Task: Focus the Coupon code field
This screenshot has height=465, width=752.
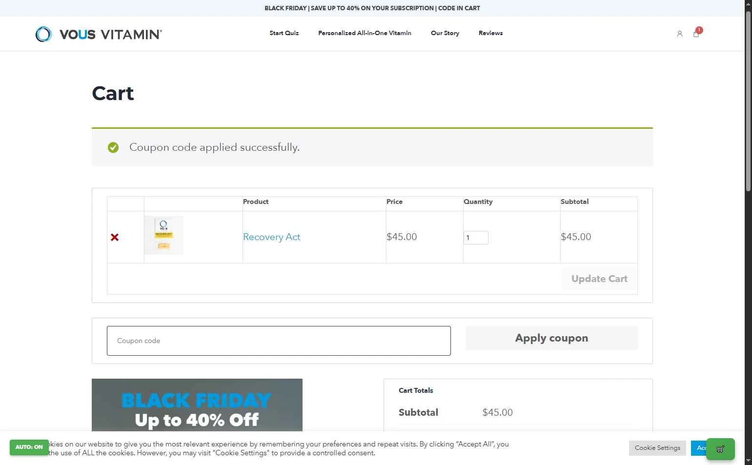Action: click(x=279, y=341)
